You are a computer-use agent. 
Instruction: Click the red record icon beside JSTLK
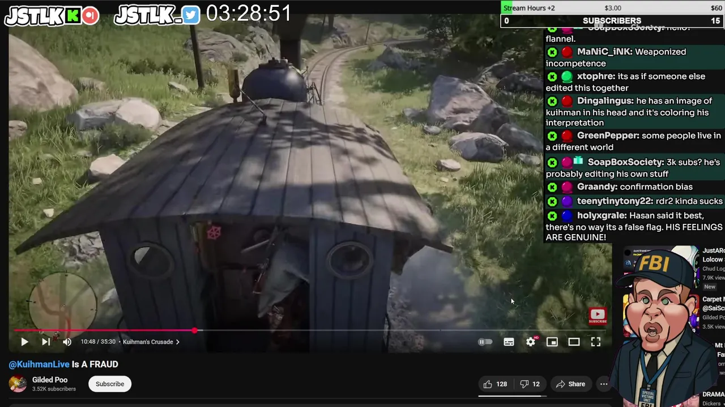[x=91, y=16]
